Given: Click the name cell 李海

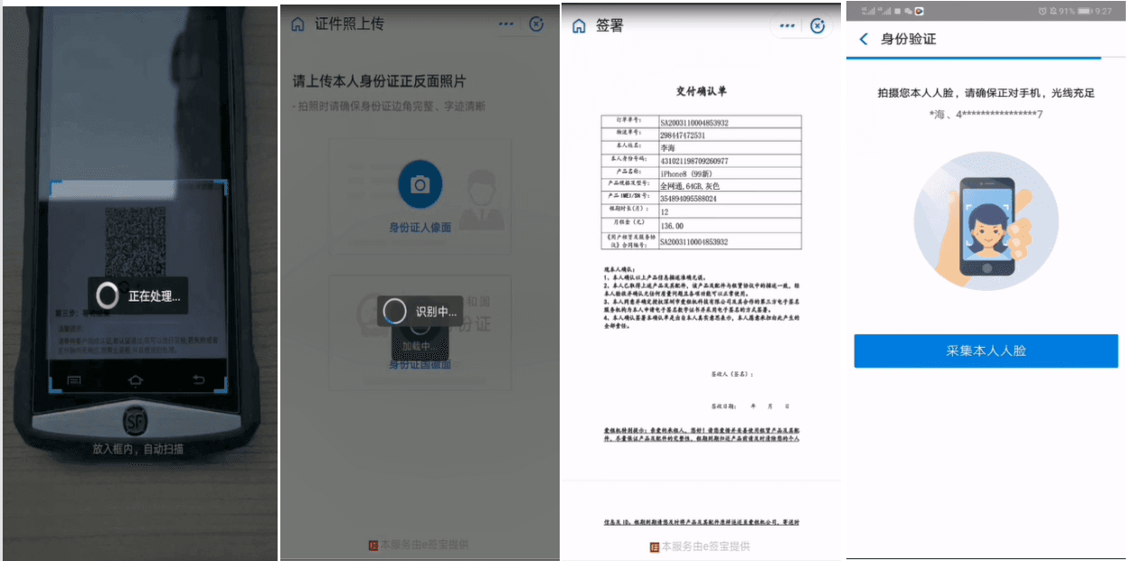Looking at the screenshot, I should tap(667, 147).
